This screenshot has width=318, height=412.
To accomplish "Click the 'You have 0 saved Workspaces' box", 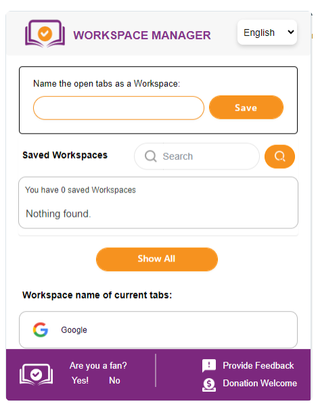I will 158,203.
